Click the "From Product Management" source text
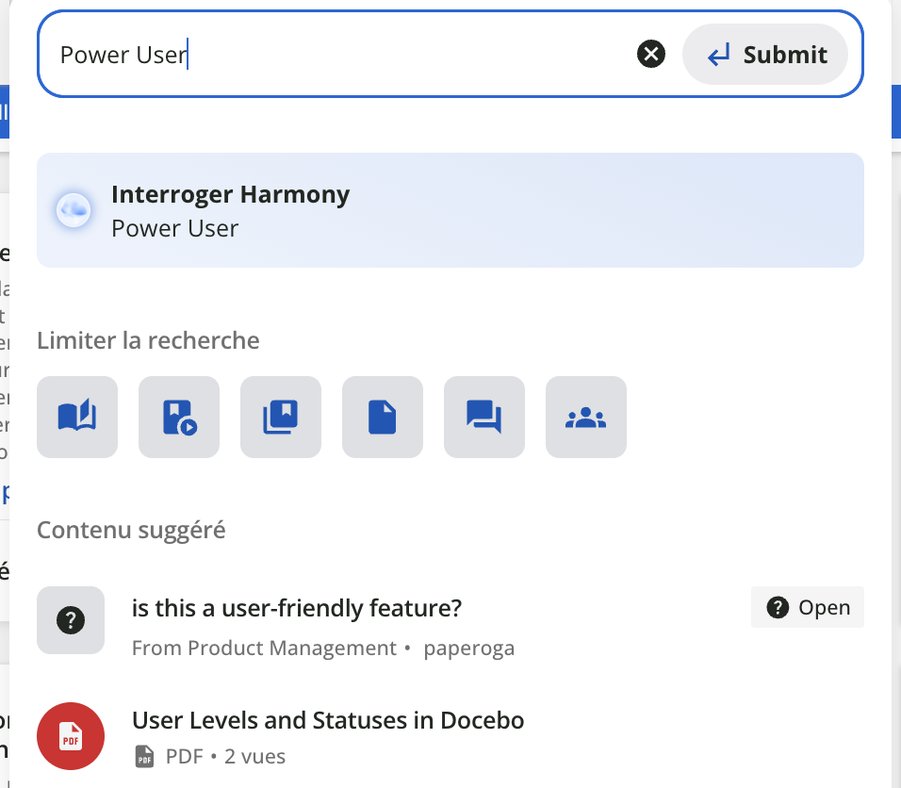 264,648
